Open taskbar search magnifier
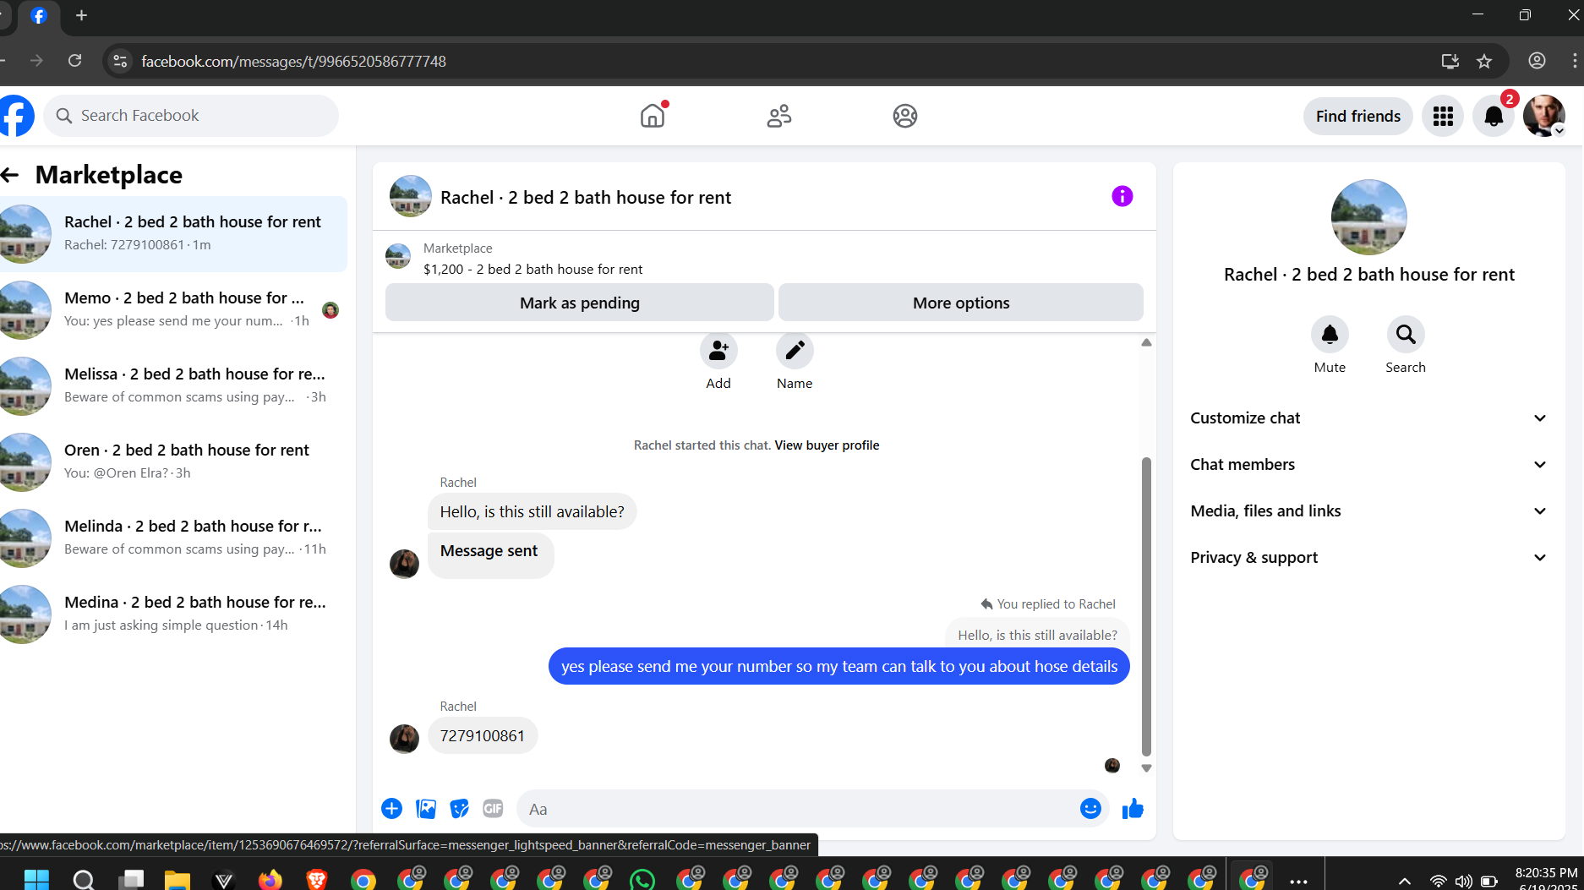The image size is (1584, 890). tap(84, 881)
